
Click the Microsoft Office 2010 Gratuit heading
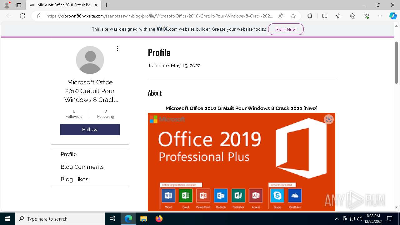point(242,108)
